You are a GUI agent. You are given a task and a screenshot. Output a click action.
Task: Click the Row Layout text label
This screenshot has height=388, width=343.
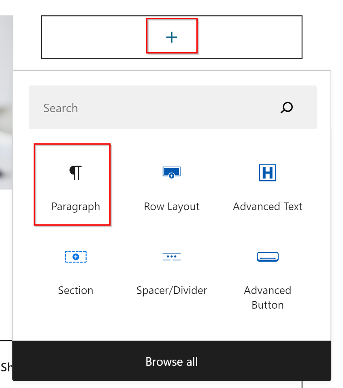click(x=172, y=207)
